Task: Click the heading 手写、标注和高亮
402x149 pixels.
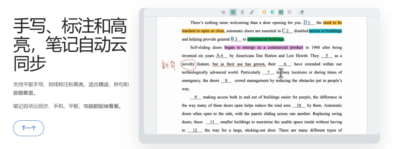Action: pos(70,45)
